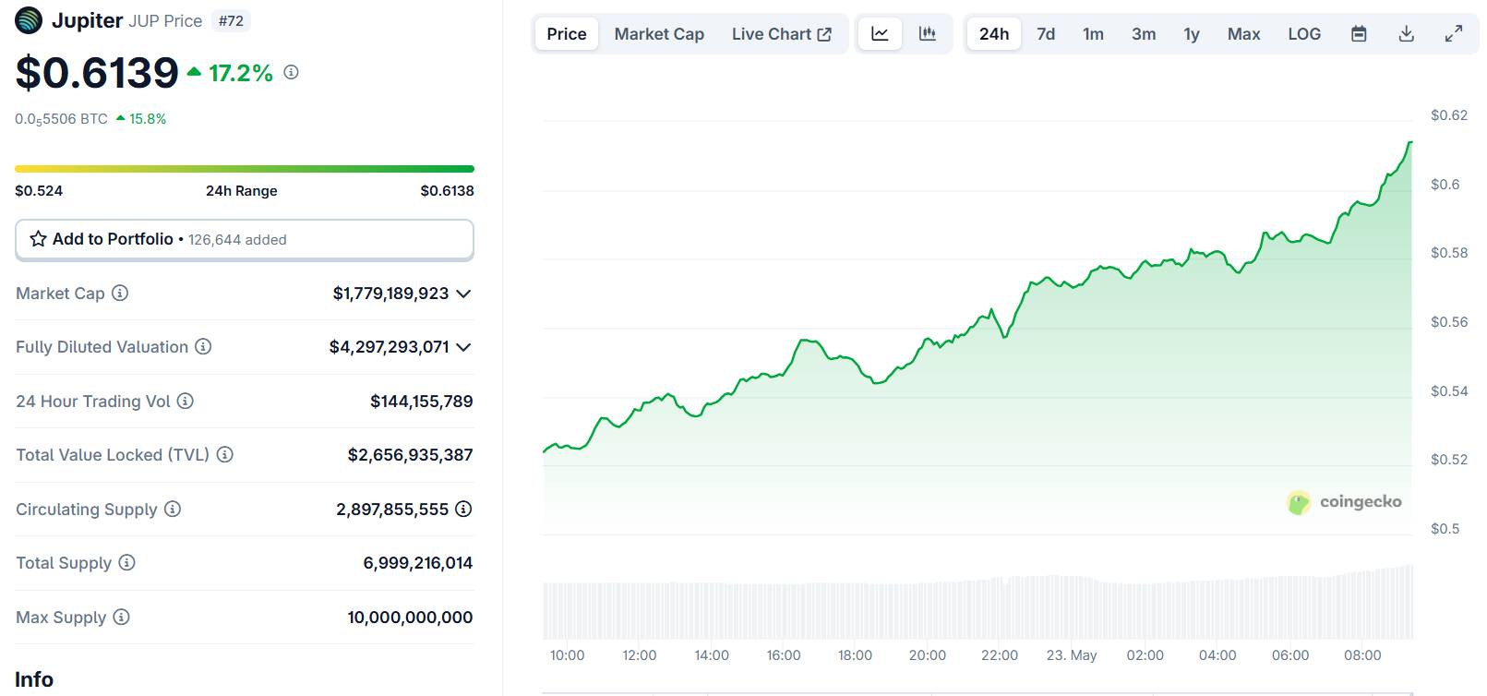Select 1y time range

(x=1192, y=34)
